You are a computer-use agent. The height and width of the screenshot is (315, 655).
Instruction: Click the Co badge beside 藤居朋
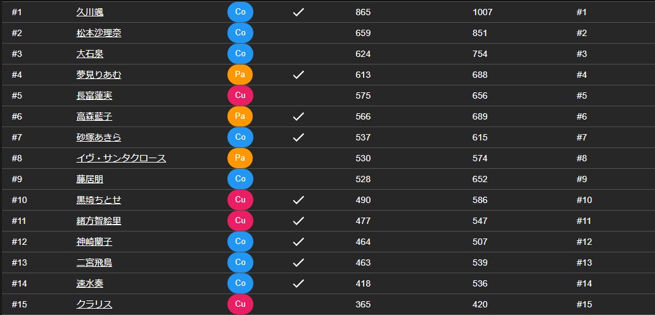click(x=240, y=179)
